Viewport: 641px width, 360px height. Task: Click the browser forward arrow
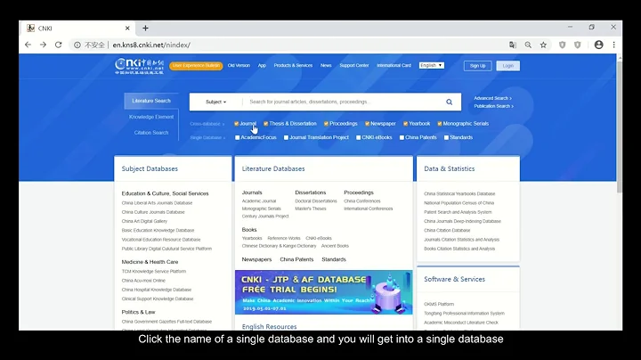pos(43,45)
